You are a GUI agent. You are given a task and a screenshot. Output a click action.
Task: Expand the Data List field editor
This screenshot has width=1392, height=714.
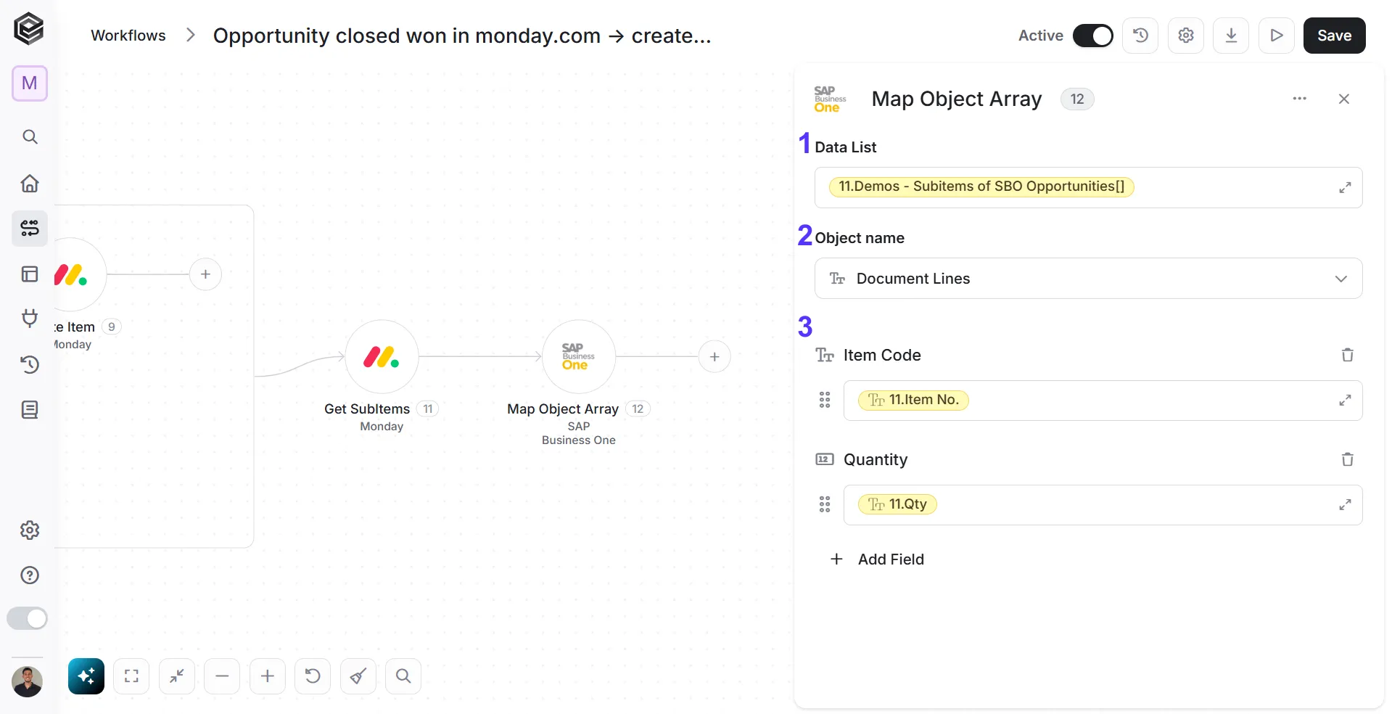coord(1345,187)
